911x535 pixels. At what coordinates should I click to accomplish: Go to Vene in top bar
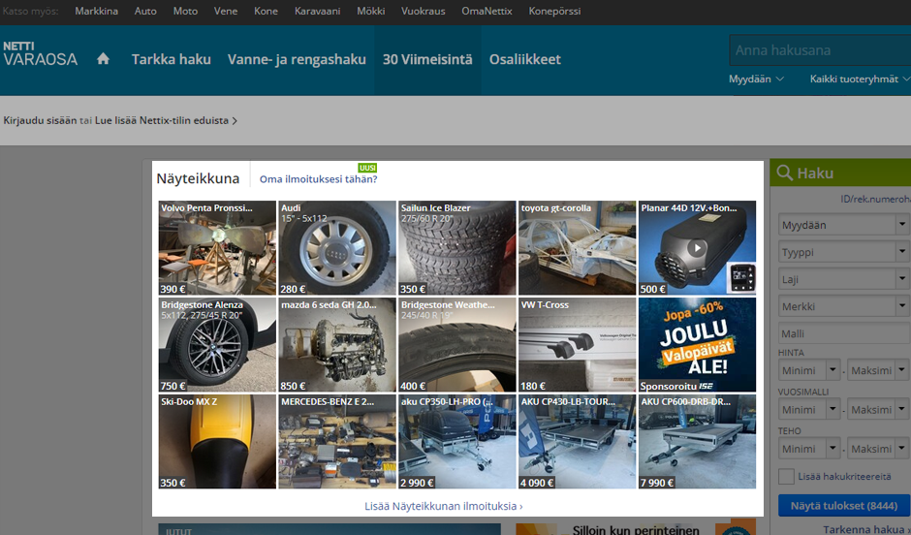point(226,11)
